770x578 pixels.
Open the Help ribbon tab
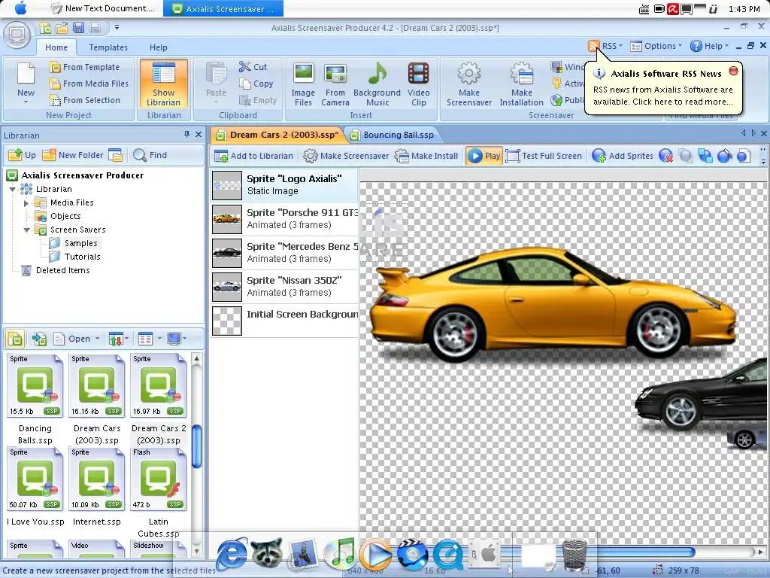158,47
